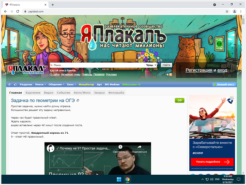
Task: Open the network icon in system tray
Action: [x=207, y=179]
